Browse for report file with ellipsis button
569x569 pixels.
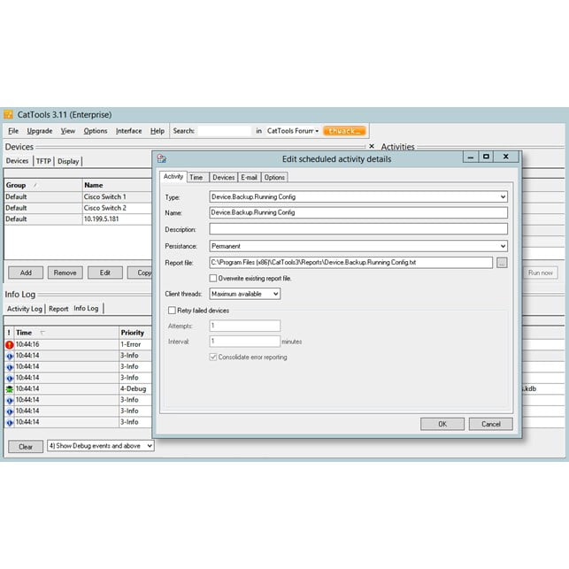tap(502, 263)
